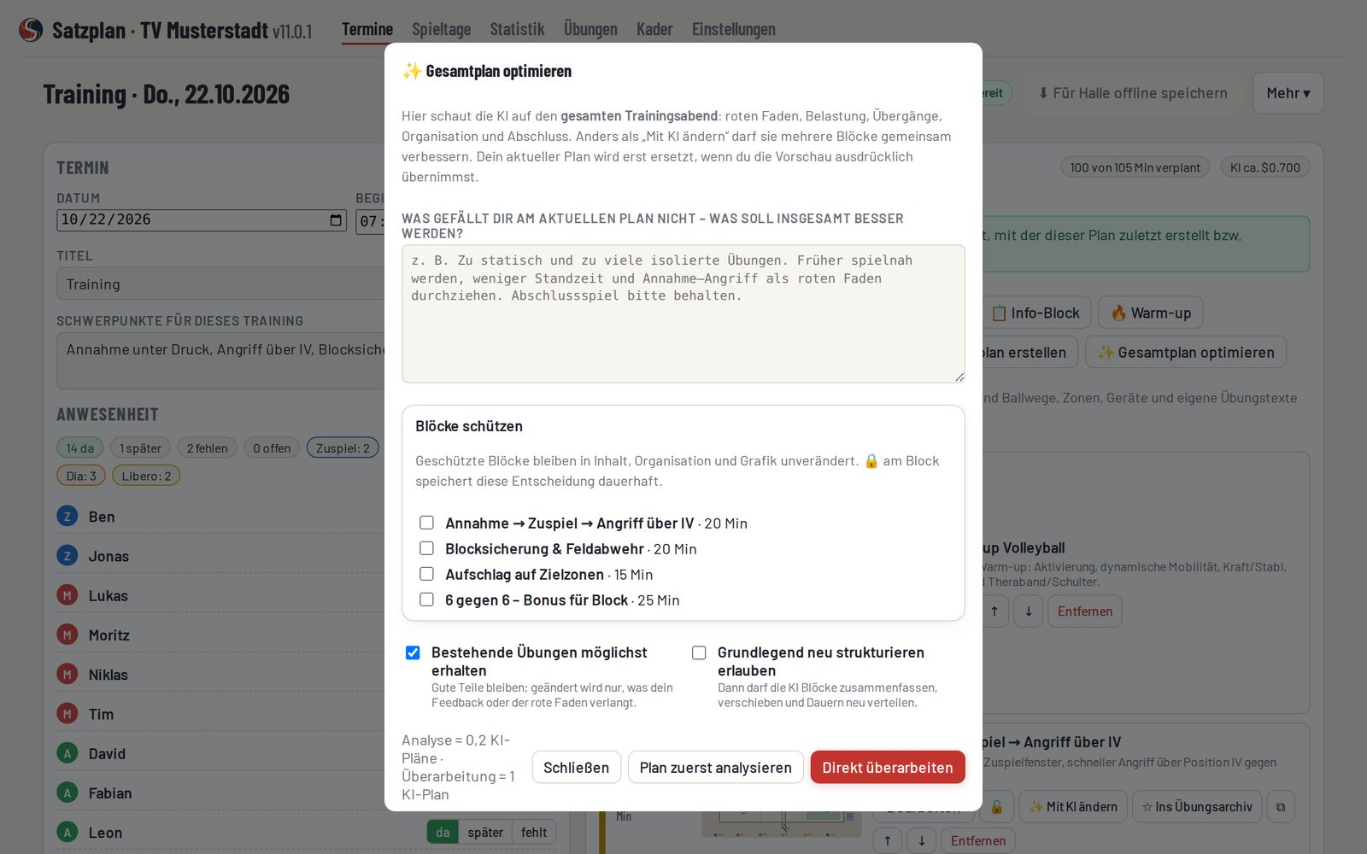The height and width of the screenshot is (854, 1367).
Task: Open the Einstellungen tab
Action: click(734, 30)
